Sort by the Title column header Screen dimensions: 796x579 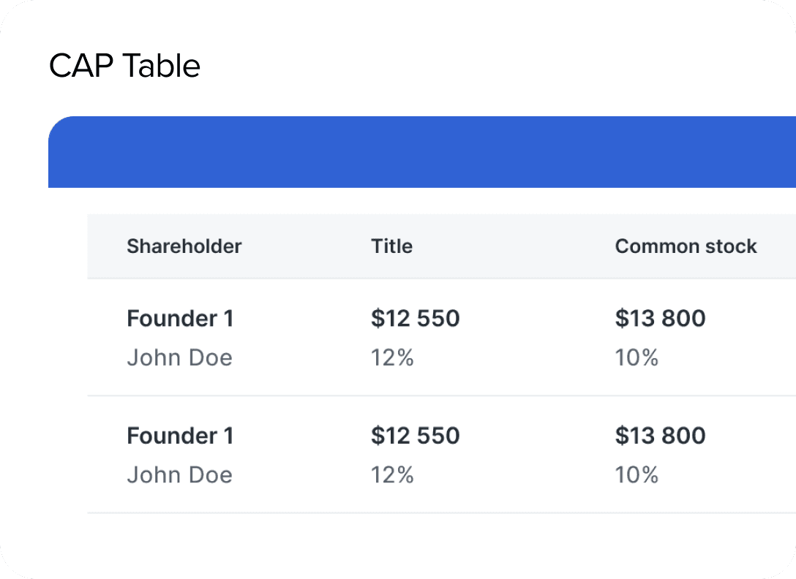coord(391,246)
